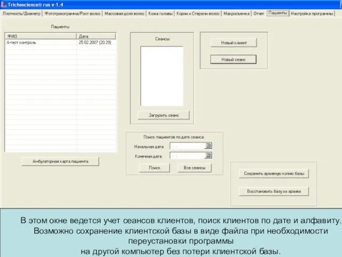Switch to Плотность/Диаметр tab
This screenshot has width=342, height=257.
click(21, 13)
